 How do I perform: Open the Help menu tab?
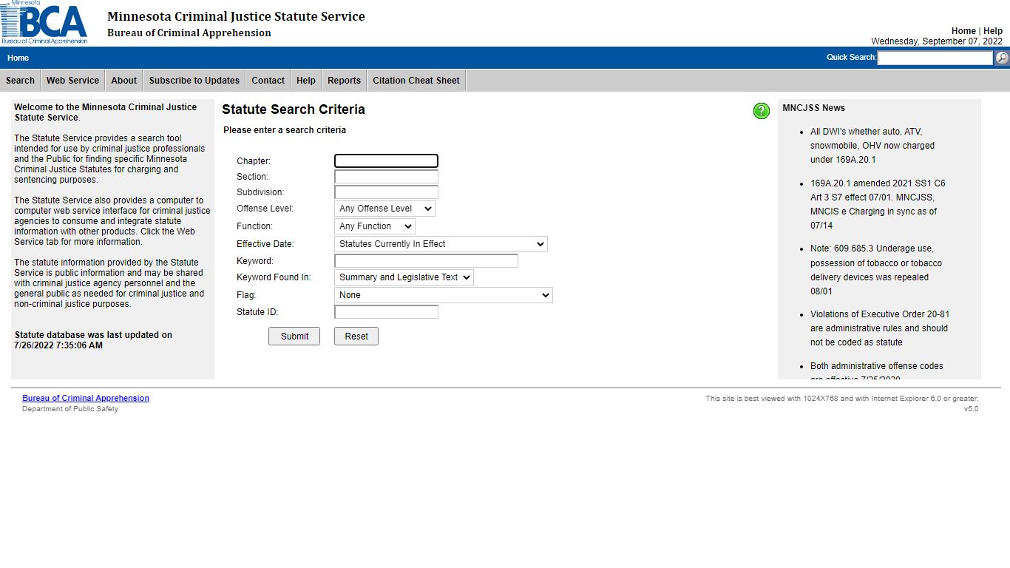pos(306,81)
